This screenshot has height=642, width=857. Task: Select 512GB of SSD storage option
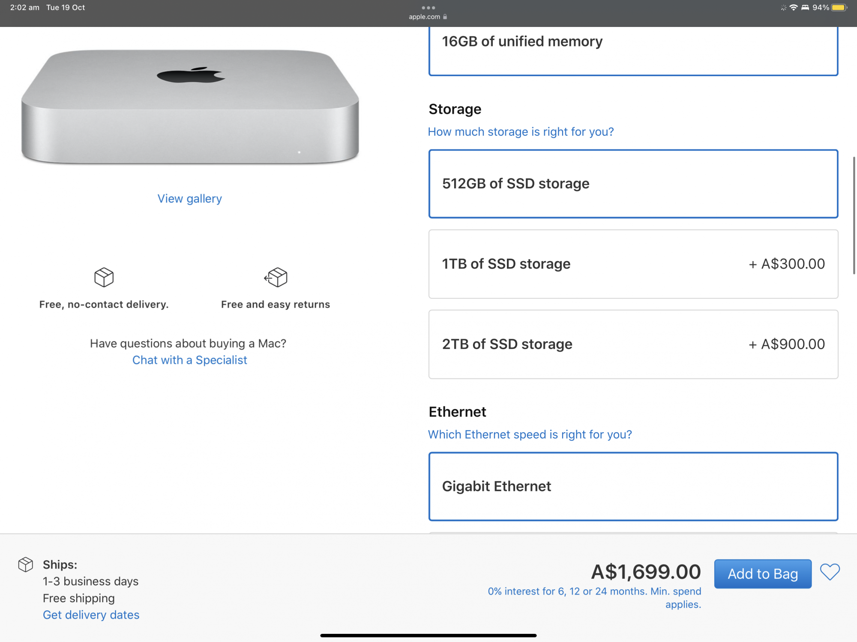pyautogui.click(x=633, y=184)
